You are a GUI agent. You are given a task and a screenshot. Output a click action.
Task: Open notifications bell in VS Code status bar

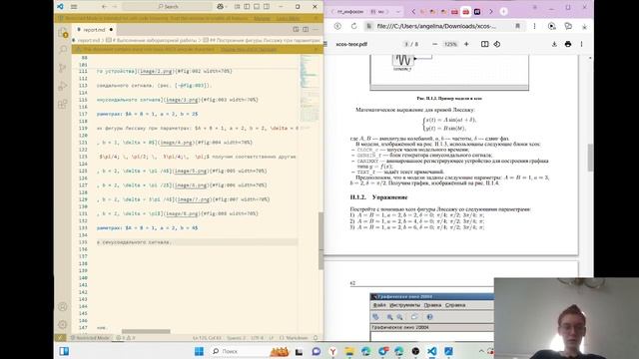tap(316, 338)
